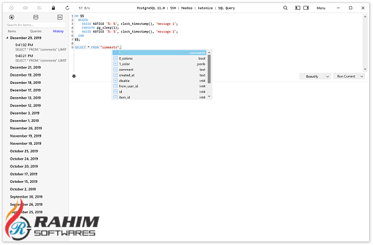The image size is (373, 245).
Task: Click the autocomplete list scrollbar
Action: point(209,69)
